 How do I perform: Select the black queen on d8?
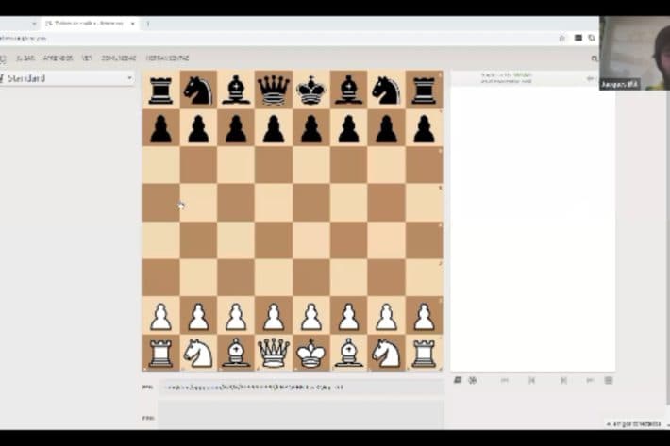pyautogui.click(x=273, y=90)
